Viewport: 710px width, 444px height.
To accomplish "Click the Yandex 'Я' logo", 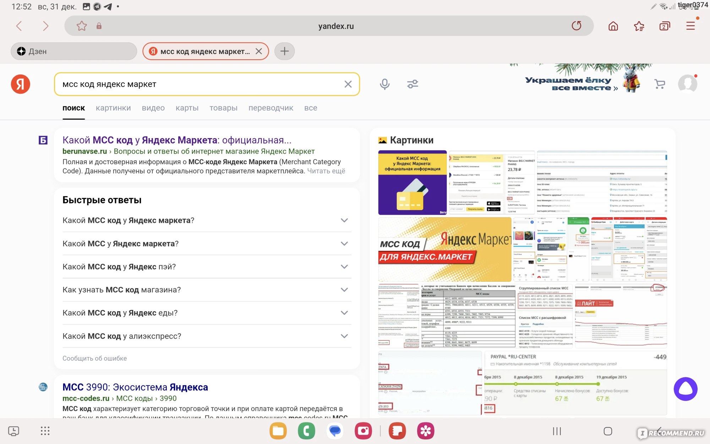I will [x=21, y=84].
